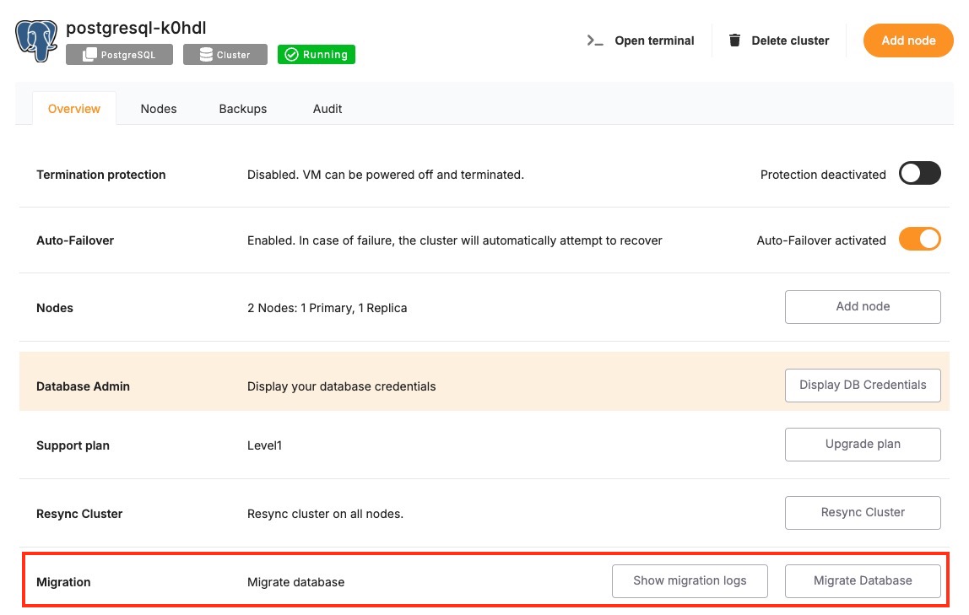The height and width of the screenshot is (615, 969).
Task: Show migration logs
Action: [x=690, y=581]
